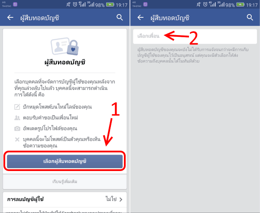
Task: Tap the alarm clock icon in right status bar
Action: [x=205, y=5]
